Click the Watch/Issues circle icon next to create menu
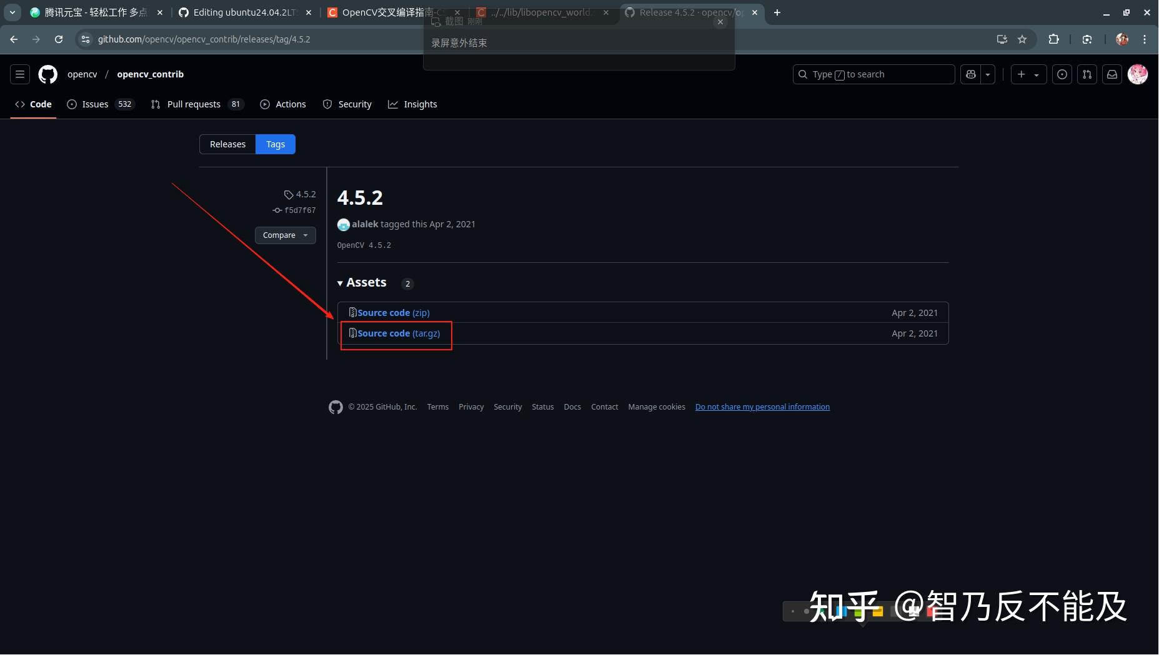The height and width of the screenshot is (655, 1159). pos(1062,74)
